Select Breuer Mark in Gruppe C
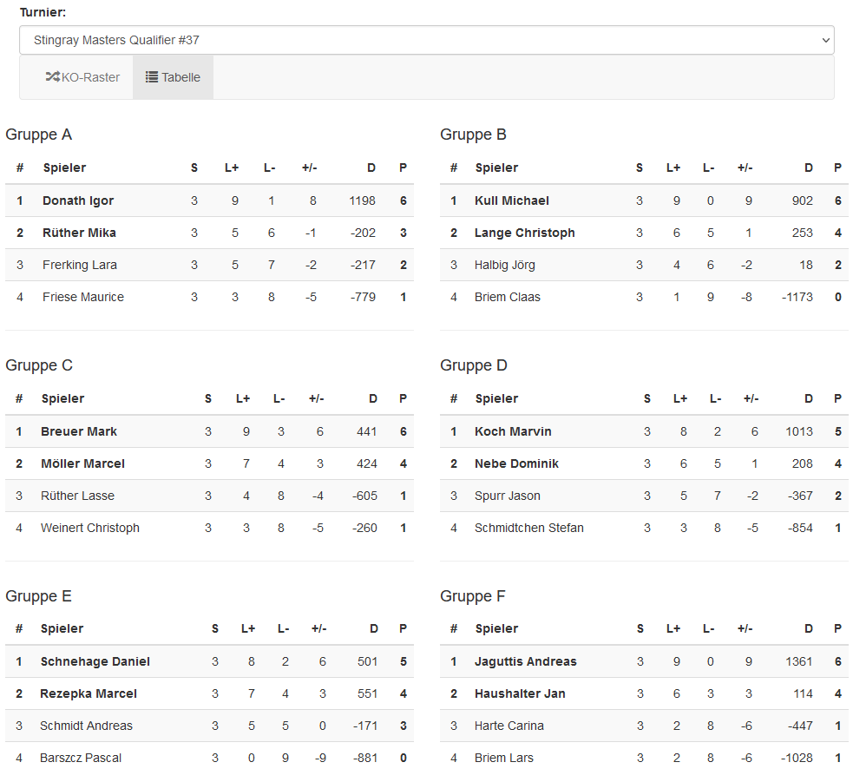853x782 pixels. [79, 431]
